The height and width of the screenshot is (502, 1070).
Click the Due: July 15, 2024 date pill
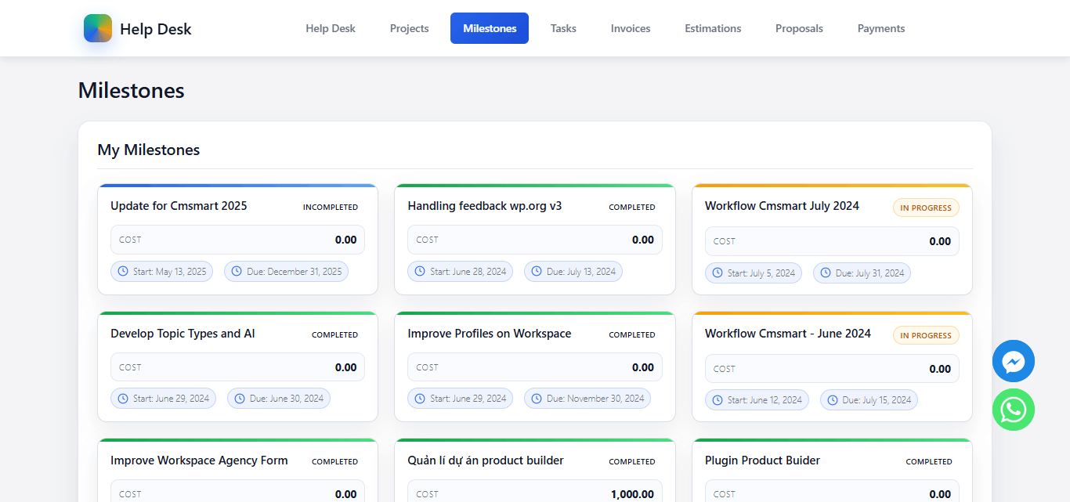click(x=869, y=400)
